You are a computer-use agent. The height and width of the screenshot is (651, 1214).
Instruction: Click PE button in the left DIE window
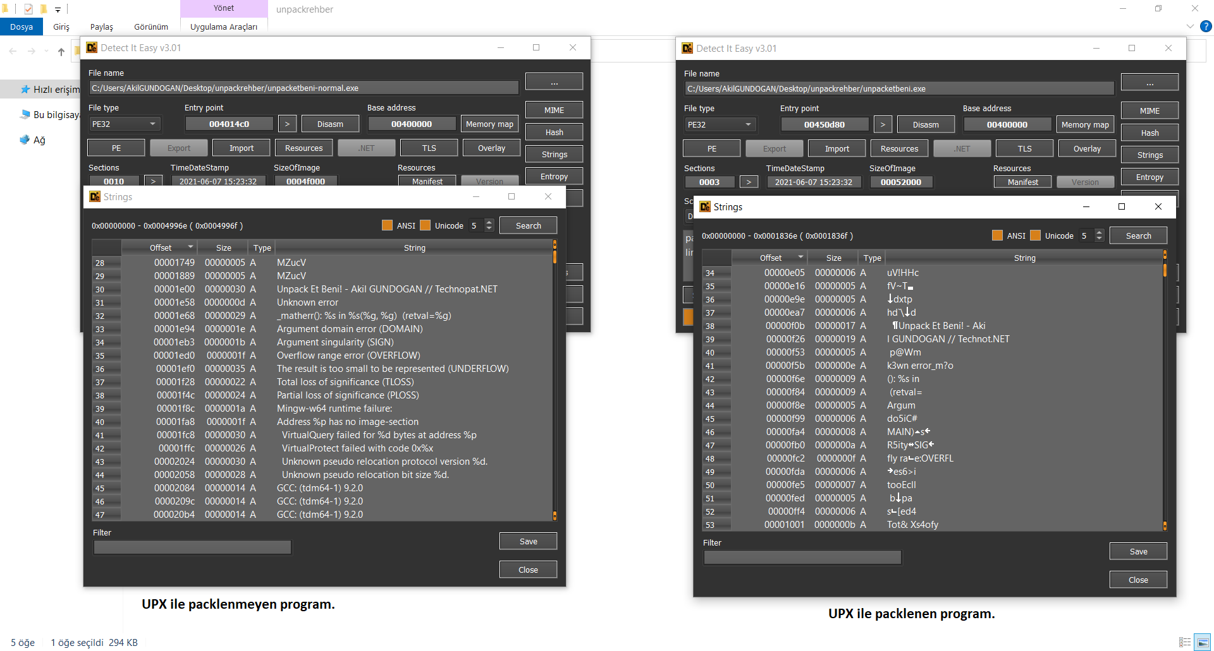[x=116, y=148]
